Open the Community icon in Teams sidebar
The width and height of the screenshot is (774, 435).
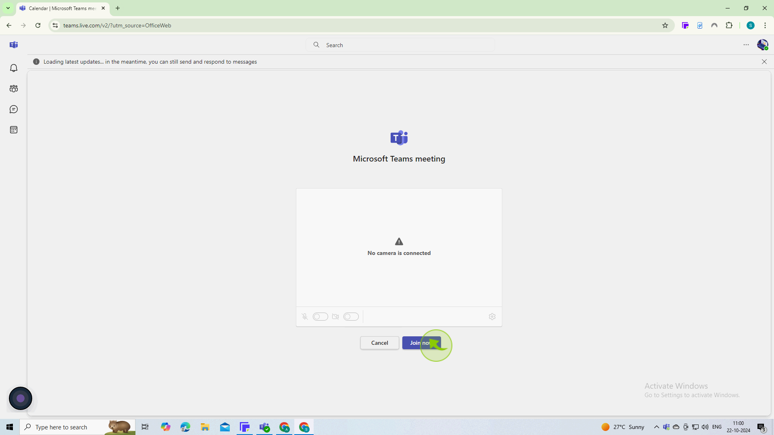tap(14, 89)
